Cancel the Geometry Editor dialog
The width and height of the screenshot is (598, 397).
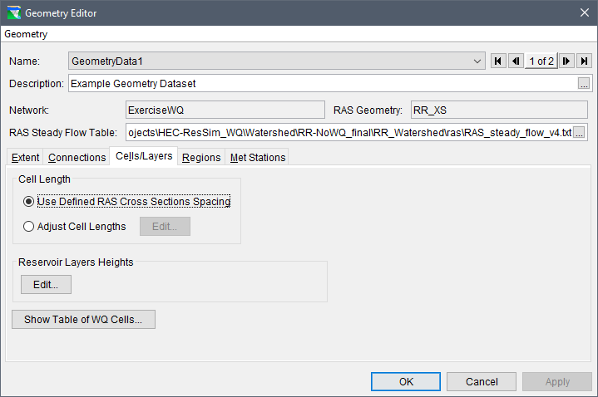pyautogui.click(x=482, y=382)
